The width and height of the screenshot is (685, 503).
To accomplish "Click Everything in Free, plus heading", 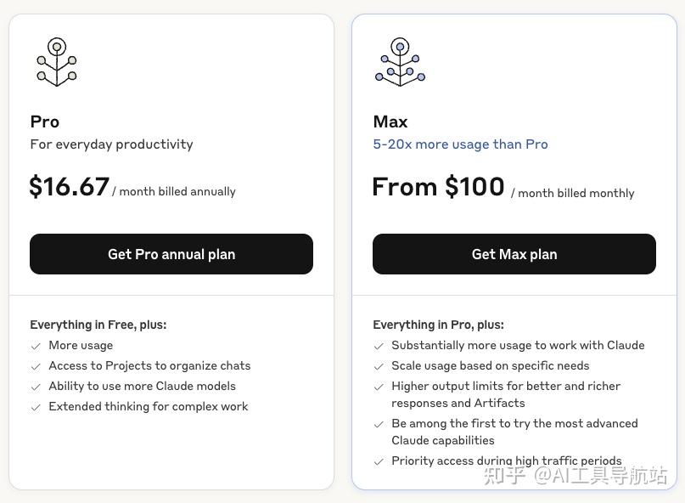I will [98, 325].
